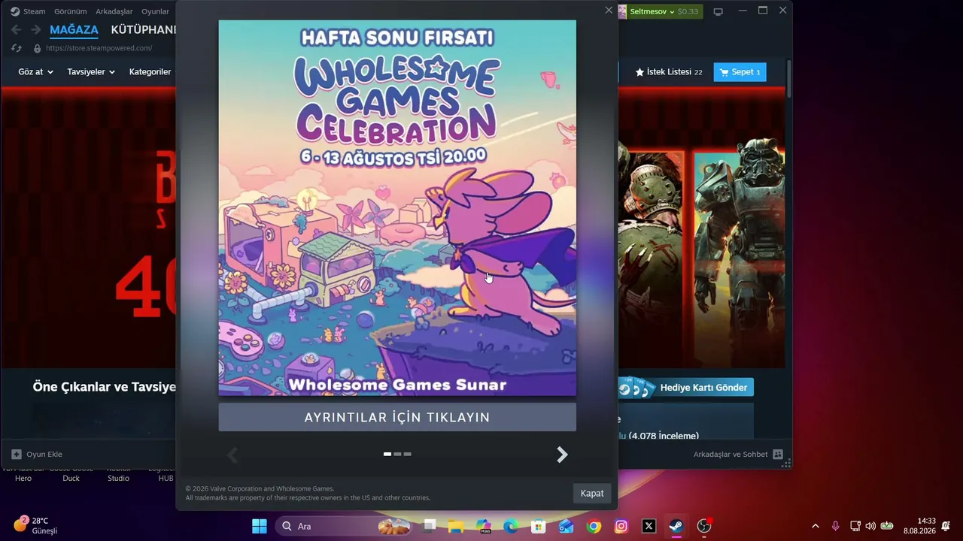This screenshot has height=541, width=963.
Task: Reload the store page
Action: click(17, 48)
